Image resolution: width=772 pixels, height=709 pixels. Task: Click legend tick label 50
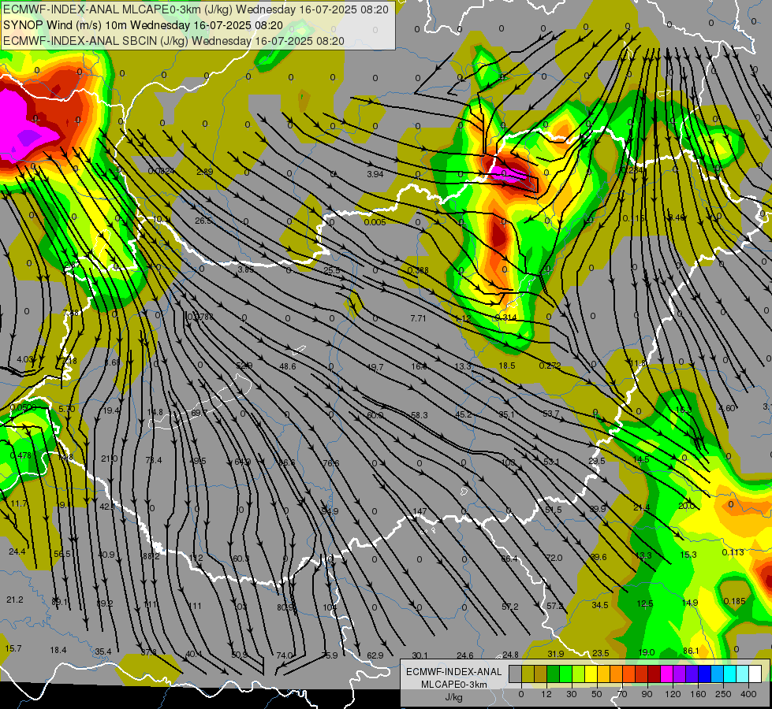coord(597,694)
